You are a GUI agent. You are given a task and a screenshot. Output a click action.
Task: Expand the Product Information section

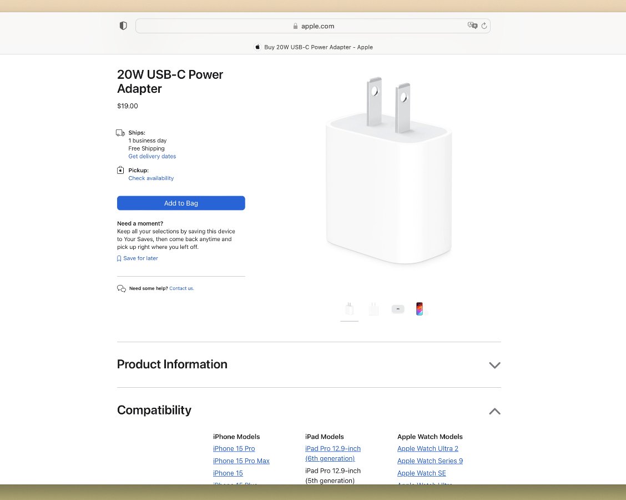pos(494,366)
